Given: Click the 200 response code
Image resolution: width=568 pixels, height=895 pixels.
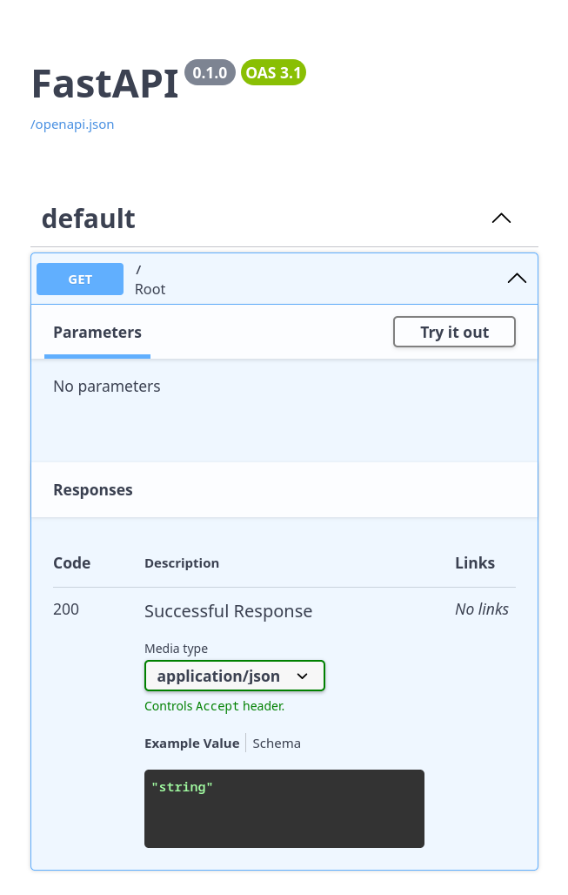Looking at the screenshot, I should click(x=66, y=609).
